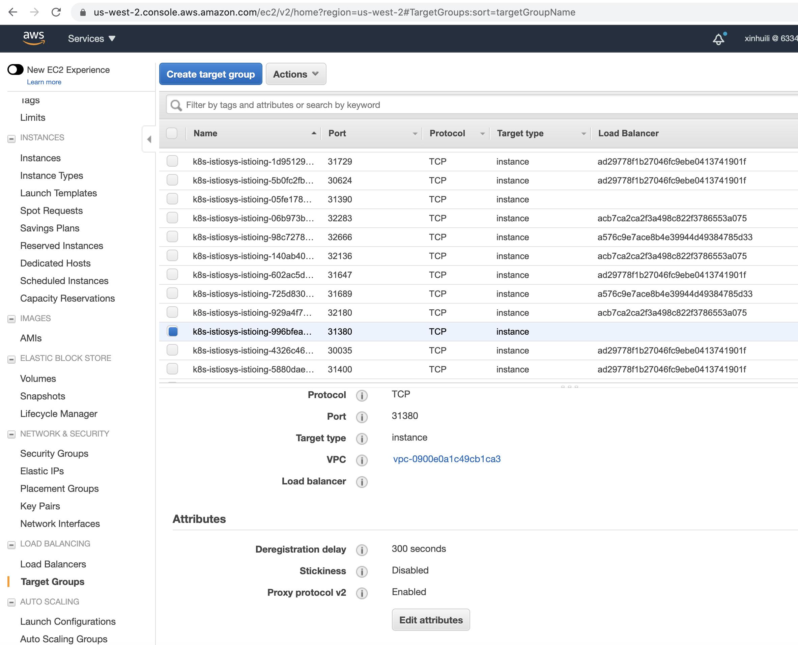Collapse the sidebar with the arrow handle
This screenshot has height=645, width=798.
pyautogui.click(x=149, y=139)
